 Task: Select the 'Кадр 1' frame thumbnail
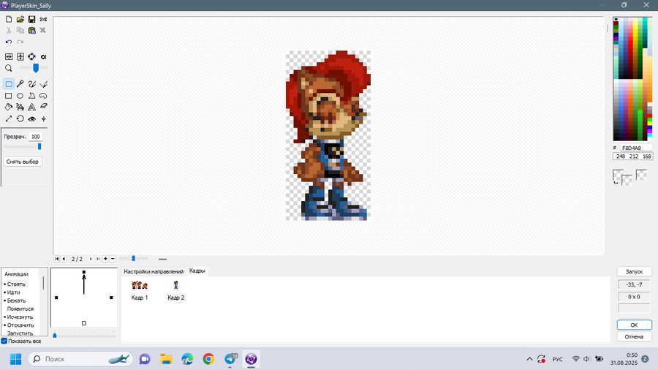(140, 290)
